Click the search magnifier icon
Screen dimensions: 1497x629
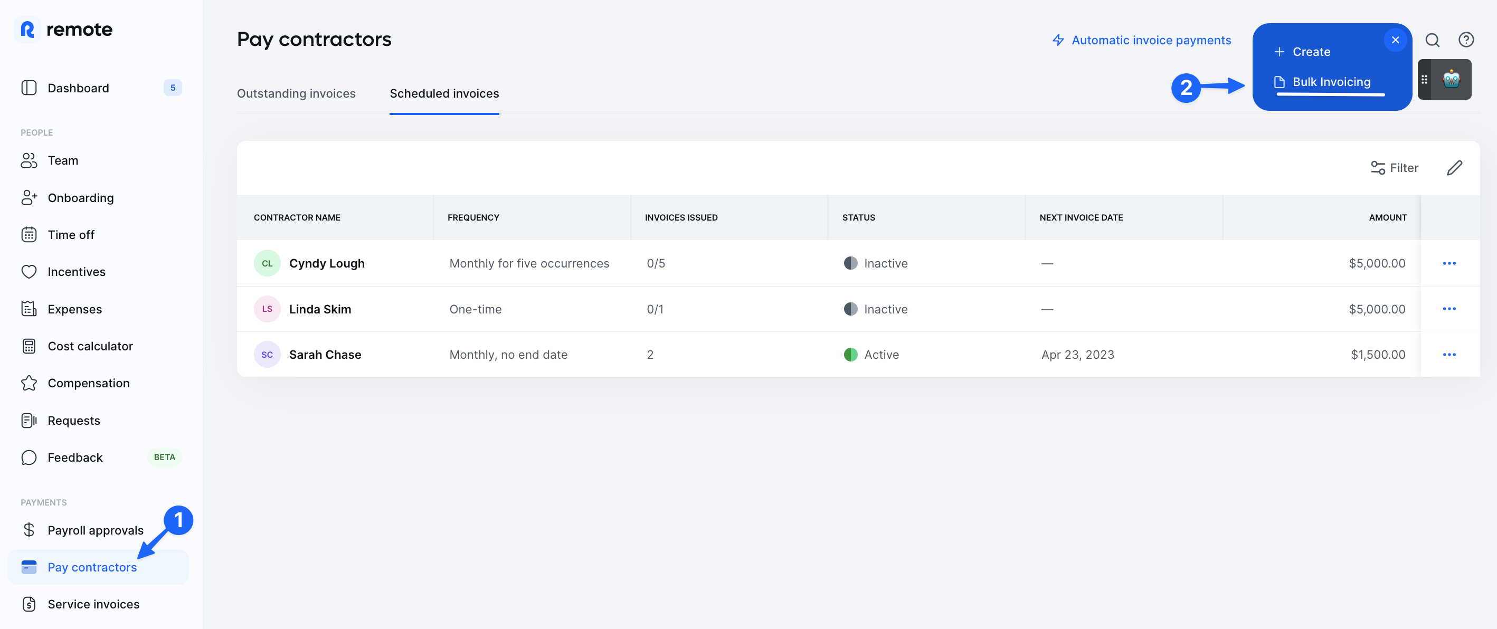coord(1433,40)
